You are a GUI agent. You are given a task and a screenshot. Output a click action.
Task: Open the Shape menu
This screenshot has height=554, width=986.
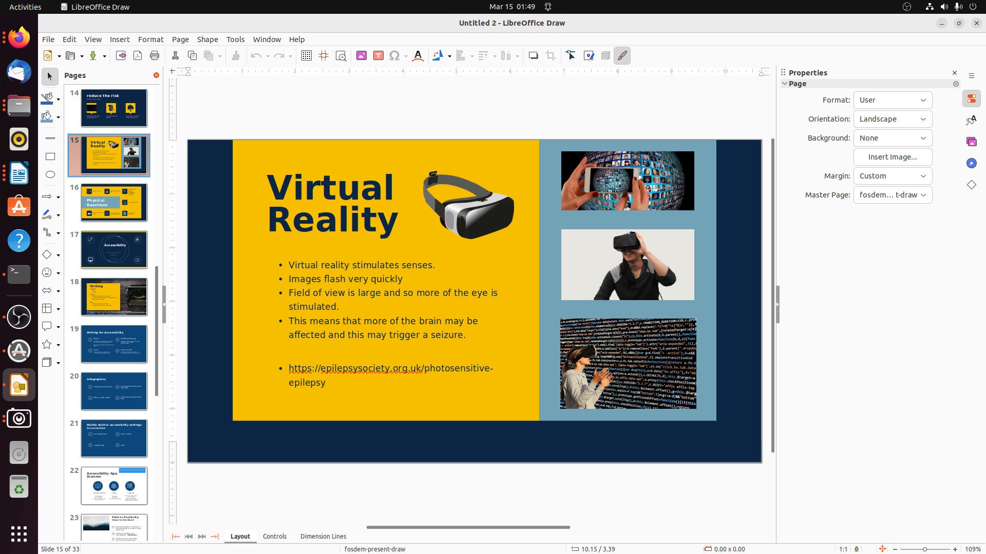tap(207, 39)
